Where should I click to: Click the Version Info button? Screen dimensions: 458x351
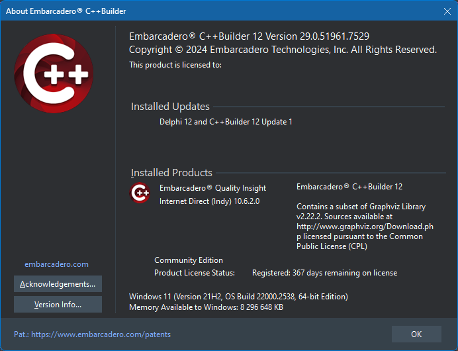[x=58, y=304]
